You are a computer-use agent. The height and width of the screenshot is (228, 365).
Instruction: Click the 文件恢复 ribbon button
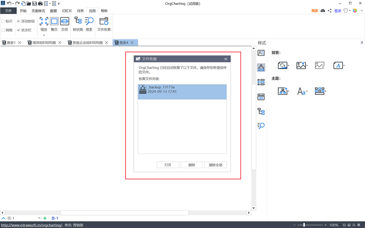click(104, 24)
